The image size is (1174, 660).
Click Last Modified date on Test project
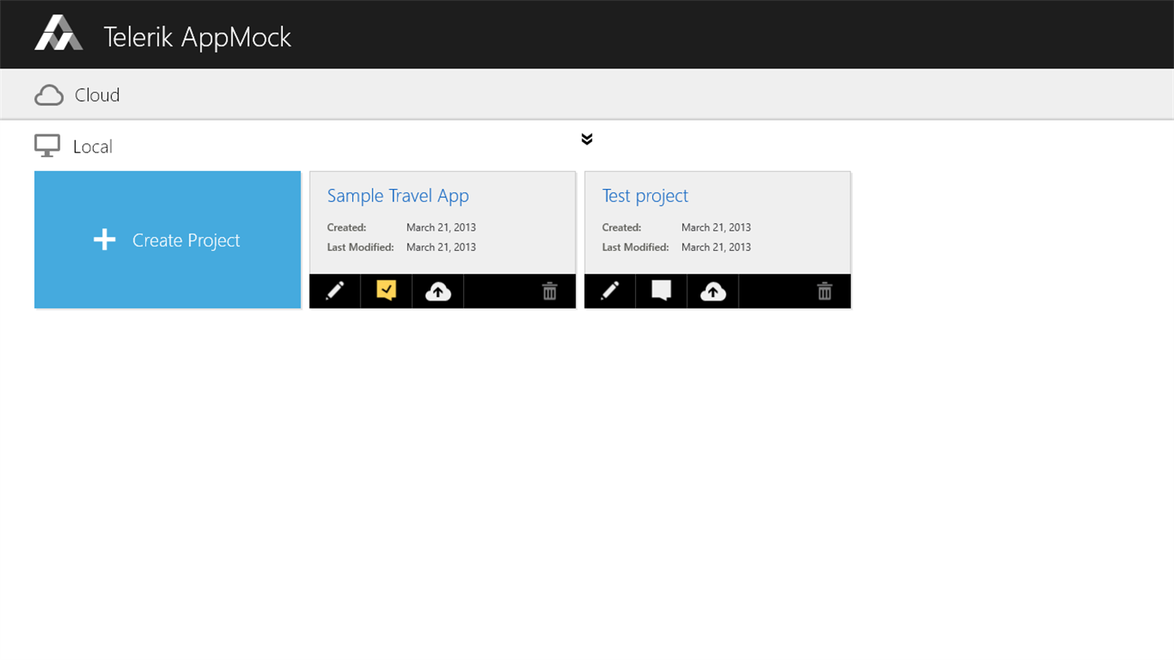[716, 247]
